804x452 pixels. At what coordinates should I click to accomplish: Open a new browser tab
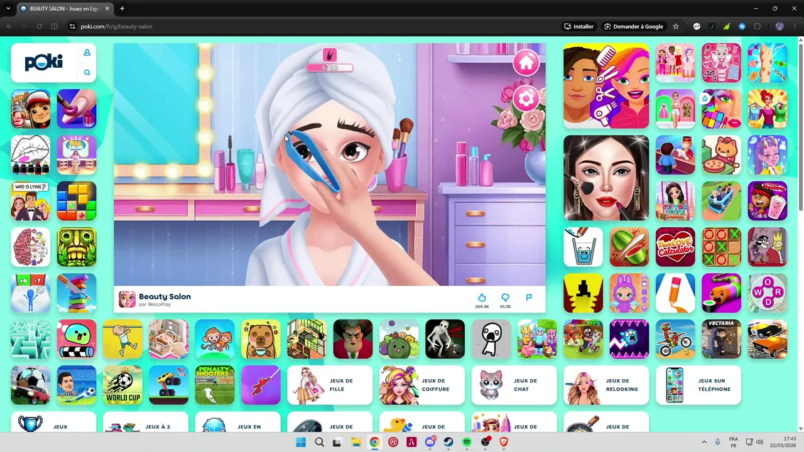(x=122, y=8)
